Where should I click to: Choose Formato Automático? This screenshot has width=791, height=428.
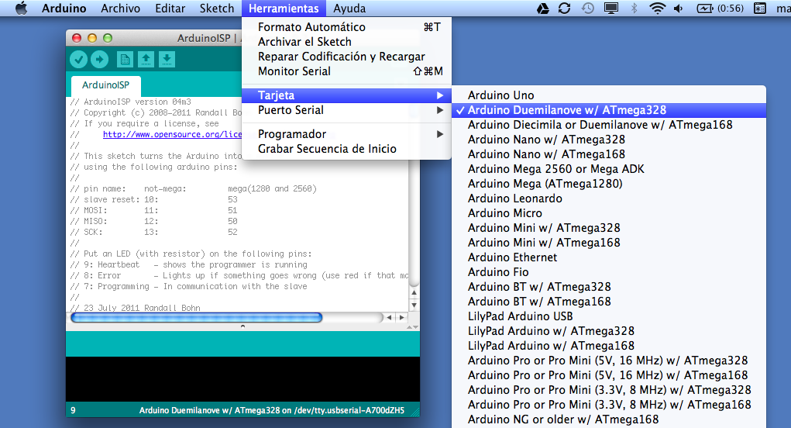(346, 27)
